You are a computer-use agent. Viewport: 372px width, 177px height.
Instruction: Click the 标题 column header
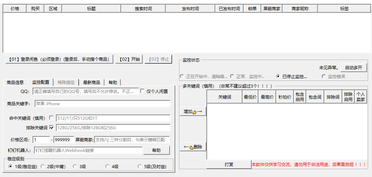(91, 9)
